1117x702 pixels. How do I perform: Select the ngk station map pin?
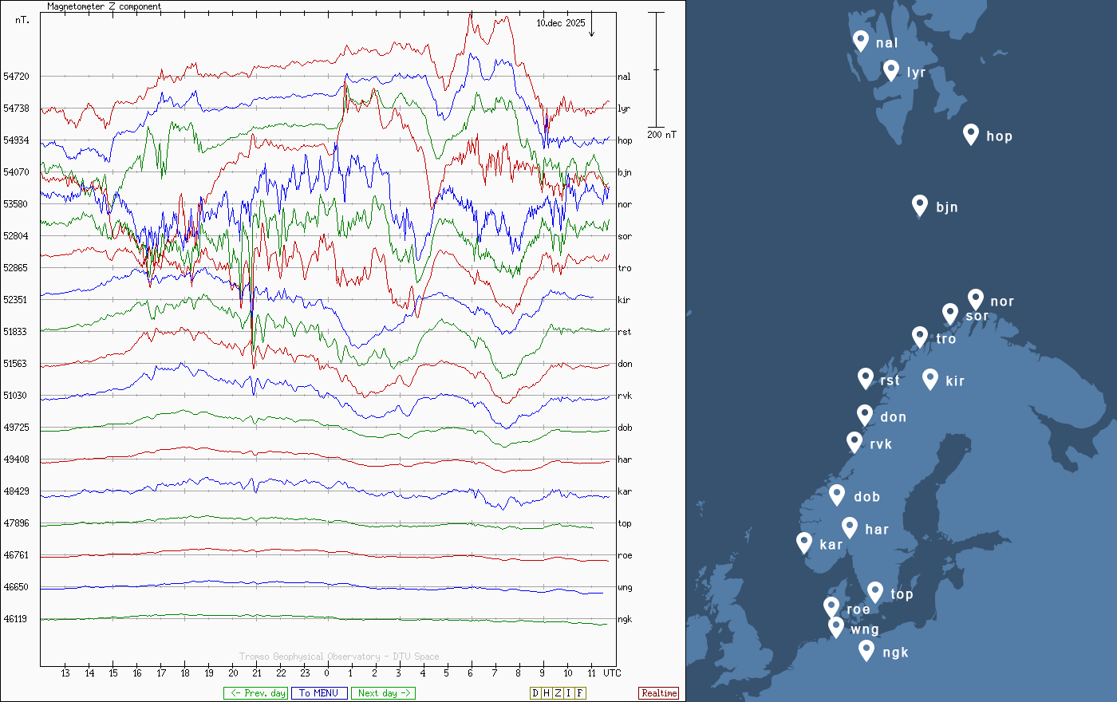866,650
